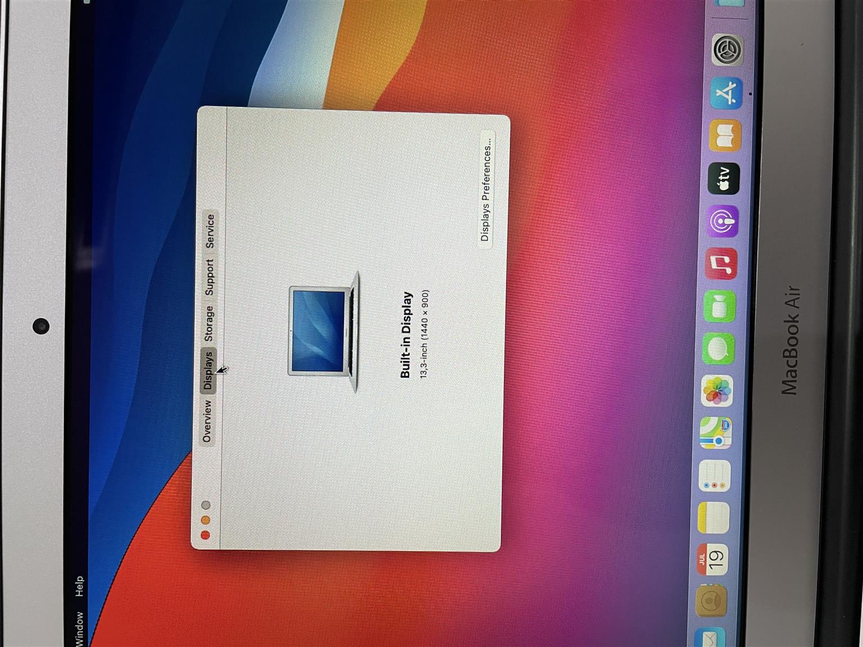The width and height of the screenshot is (863, 647).
Task: Open Calendar showing Jul 19
Action: pos(712,559)
